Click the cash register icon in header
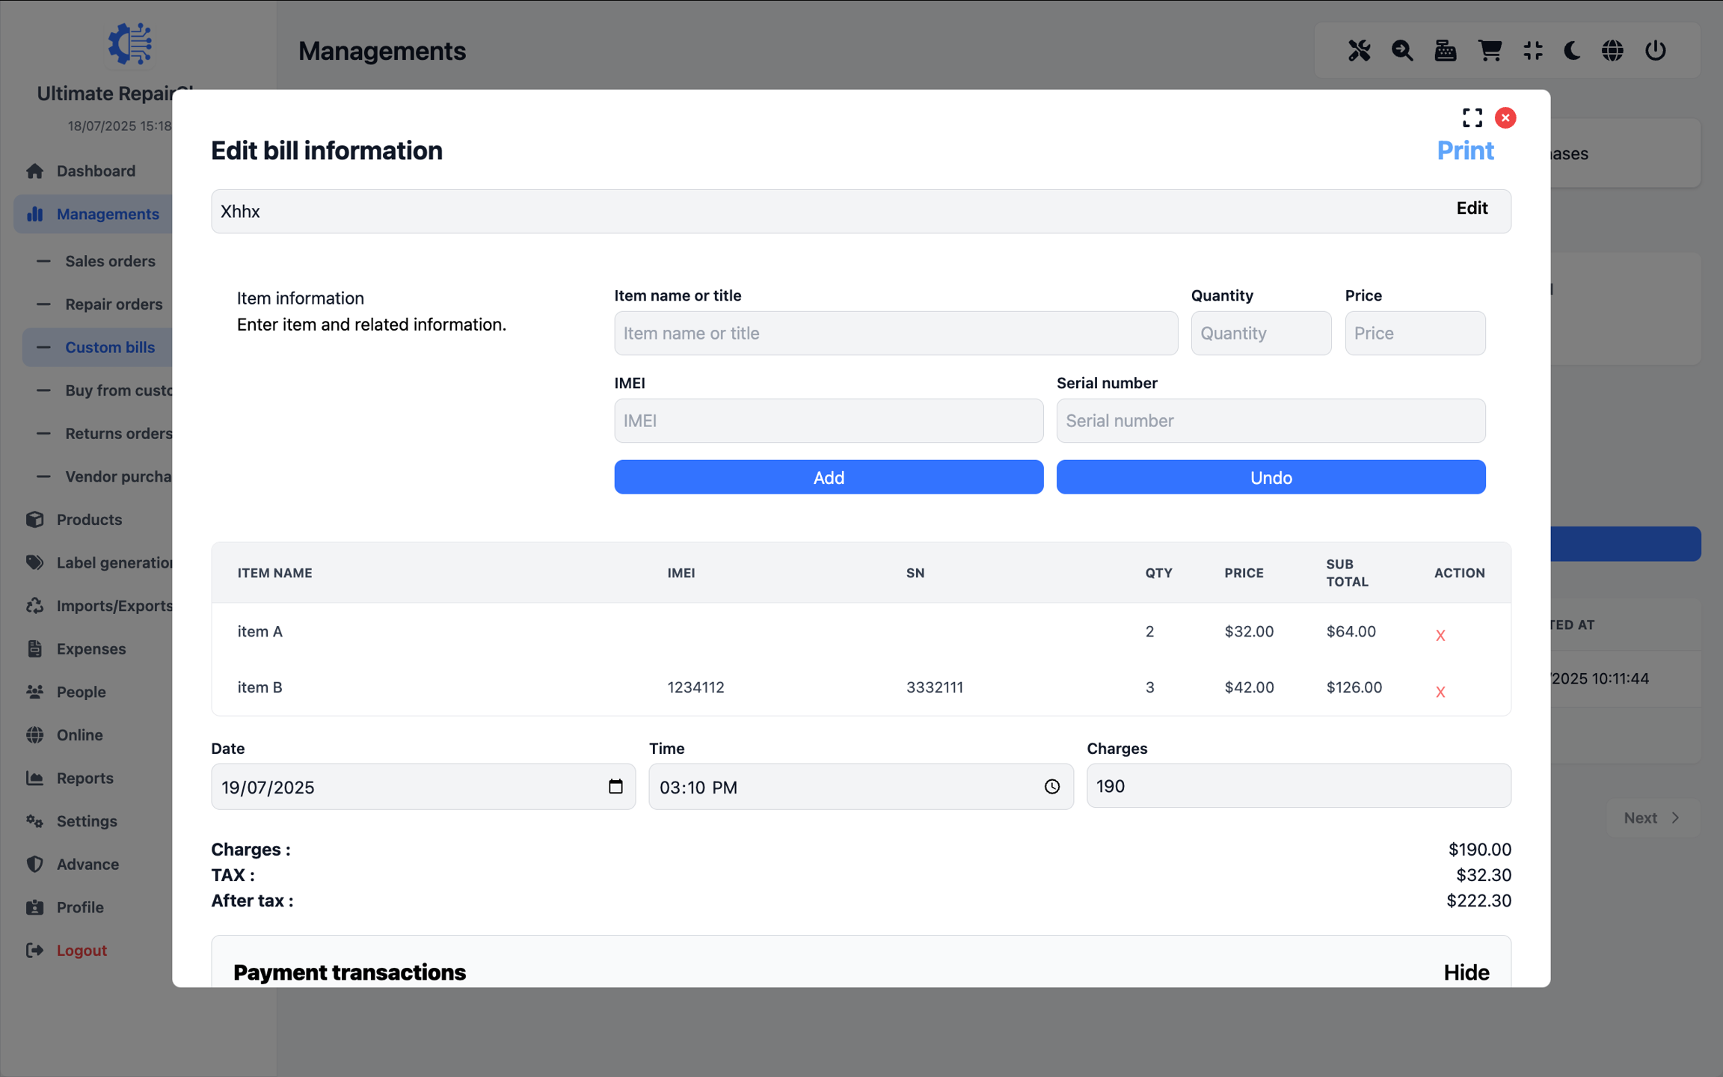The height and width of the screenshot is (1077, 1723). tap(1445, 50)
